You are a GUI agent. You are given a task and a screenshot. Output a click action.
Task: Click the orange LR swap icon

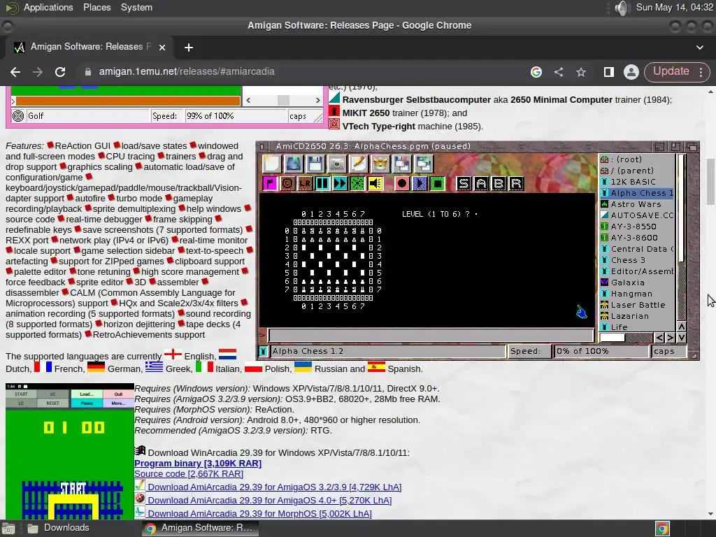[305, 184]
